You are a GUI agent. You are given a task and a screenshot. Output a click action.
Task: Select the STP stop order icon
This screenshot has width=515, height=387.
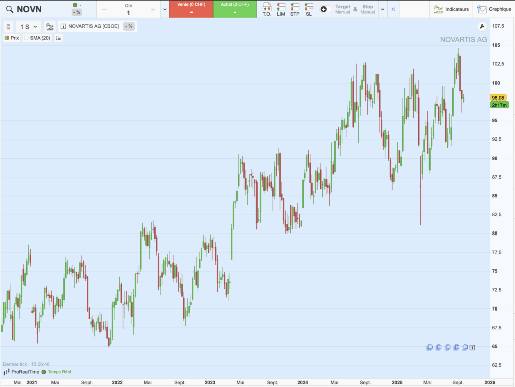295,9
